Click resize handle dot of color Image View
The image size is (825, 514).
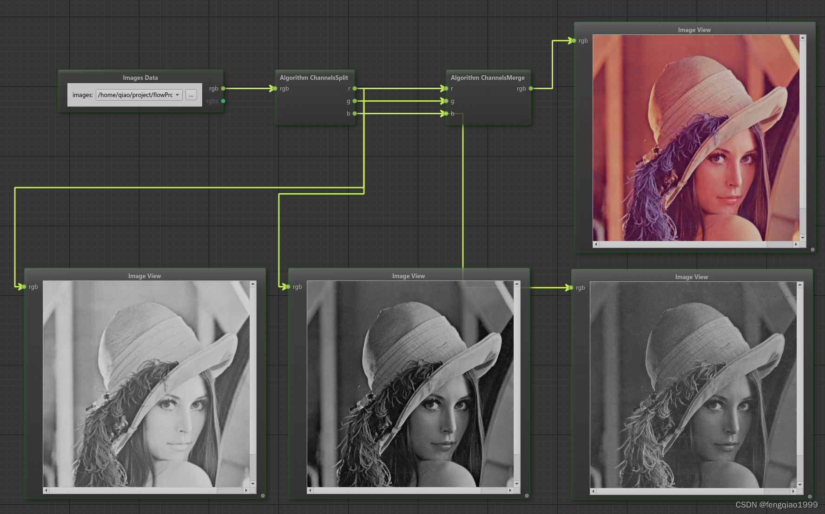click(812, 250)
